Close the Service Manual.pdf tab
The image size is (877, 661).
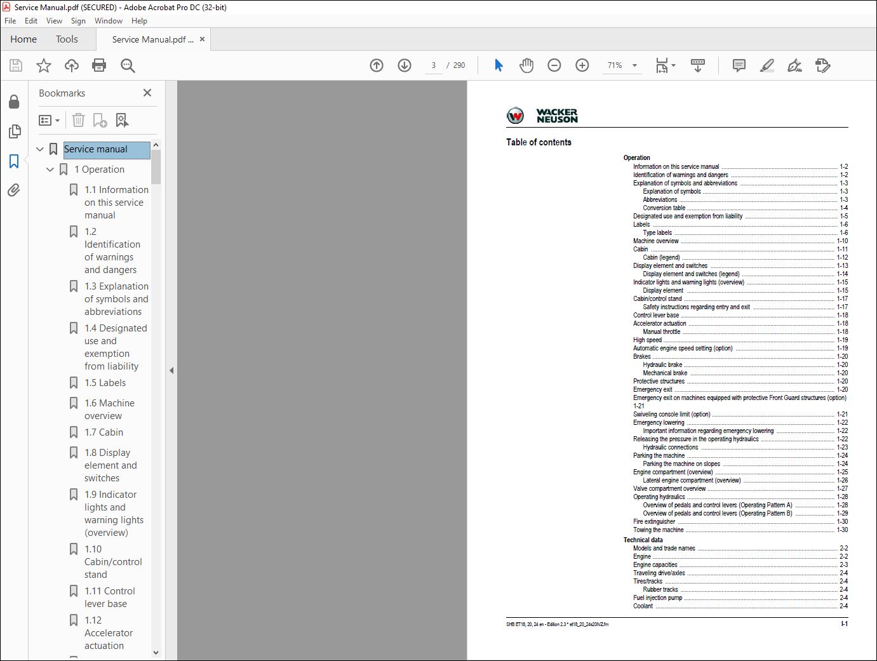pyautogui.click(x=202, y=39)
